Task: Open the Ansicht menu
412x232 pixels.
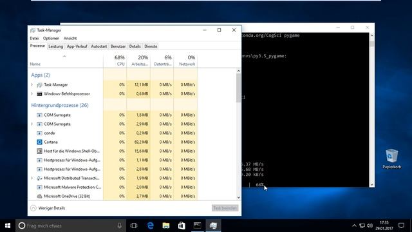Action: pos(70,39)
